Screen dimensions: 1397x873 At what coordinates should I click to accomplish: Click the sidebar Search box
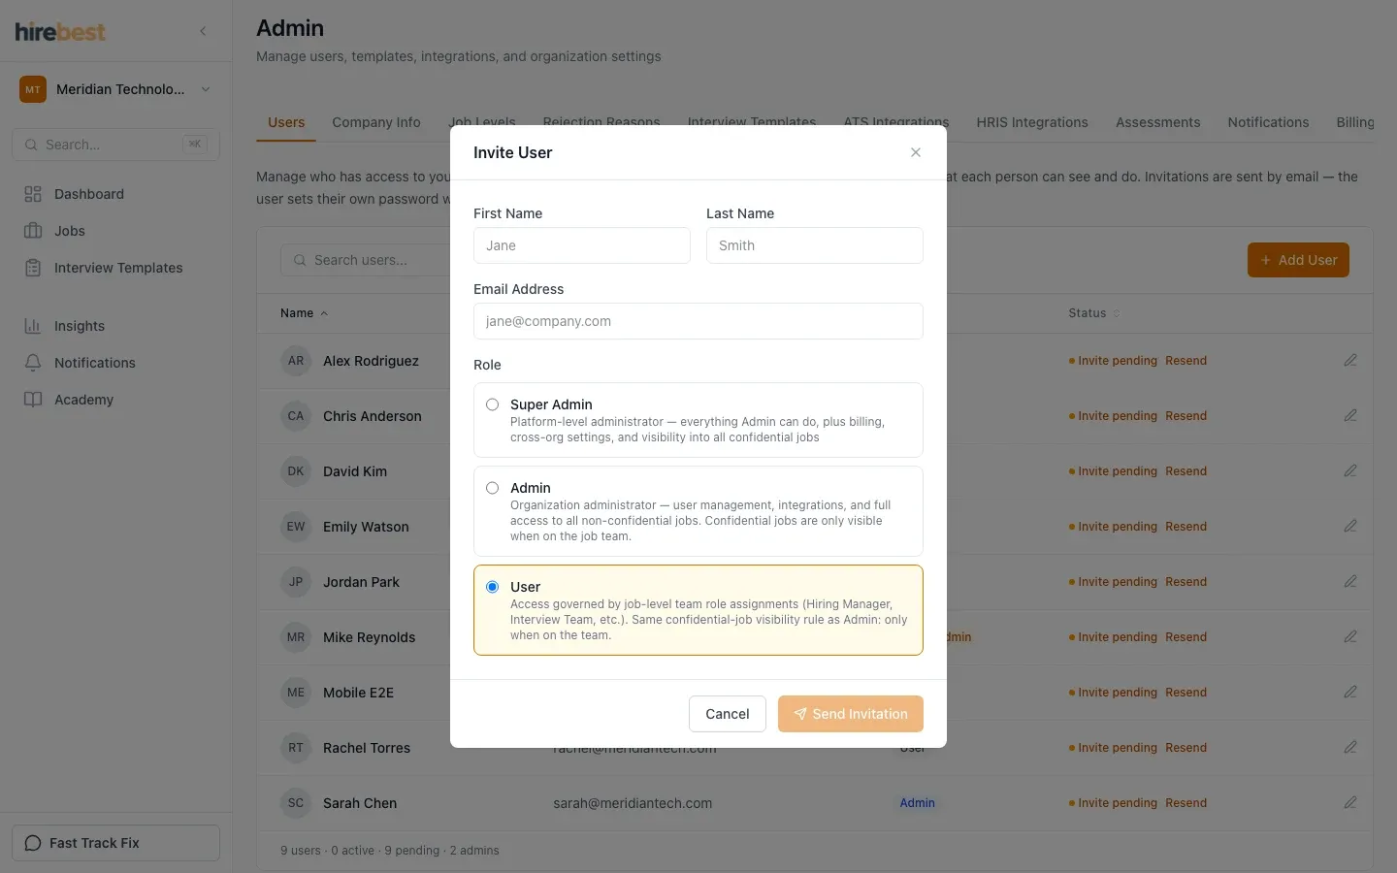pyautogui.click(x=115, y=145)
